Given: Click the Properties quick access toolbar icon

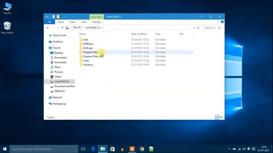Looking at the screenshot, I should (54, 17).
